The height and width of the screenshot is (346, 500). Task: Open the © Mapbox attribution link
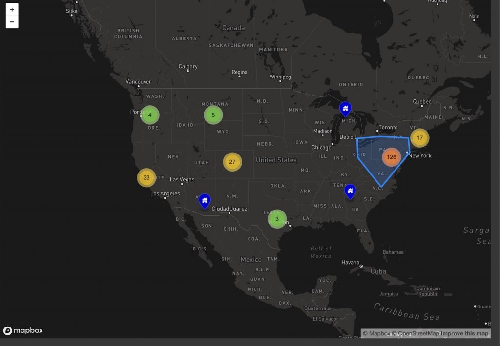point(376,334)
